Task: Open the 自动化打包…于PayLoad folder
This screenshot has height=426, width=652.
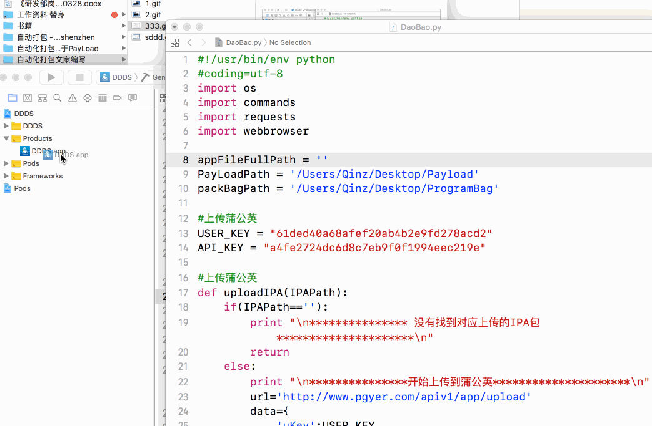Action: [x=51, y=48]
